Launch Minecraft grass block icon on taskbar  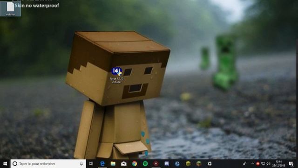tap(199, 164)
